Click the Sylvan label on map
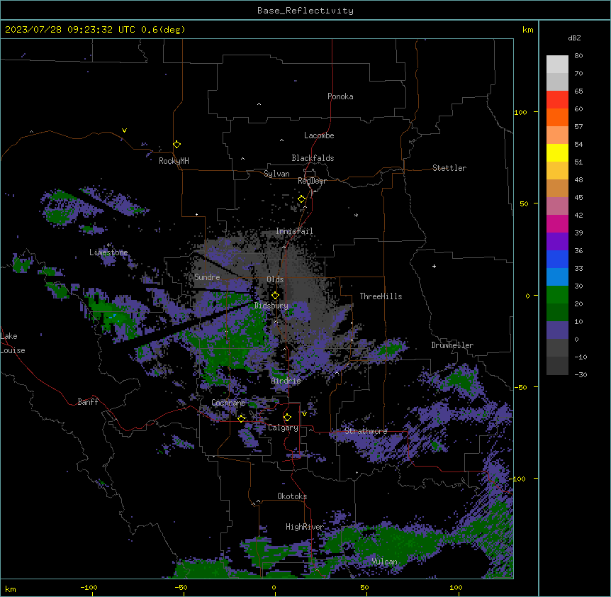The image size is (611, 597). point(276,174)
